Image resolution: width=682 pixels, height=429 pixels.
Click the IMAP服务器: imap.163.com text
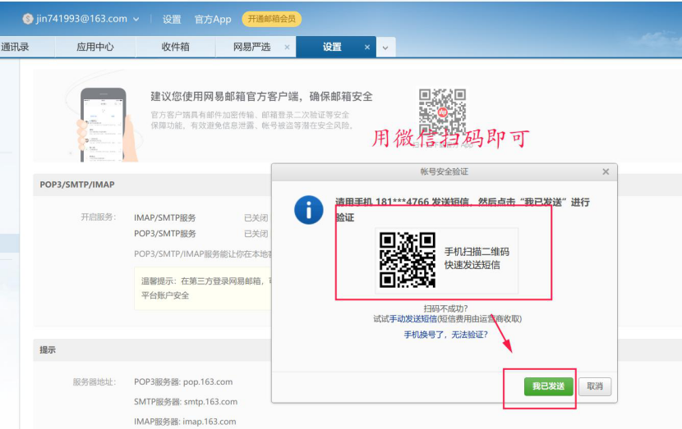pos(185,421)
